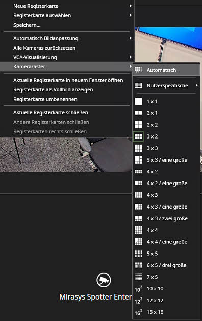
Task: Pick the 3 x 3 label
Action: click(x=152, y=148)
